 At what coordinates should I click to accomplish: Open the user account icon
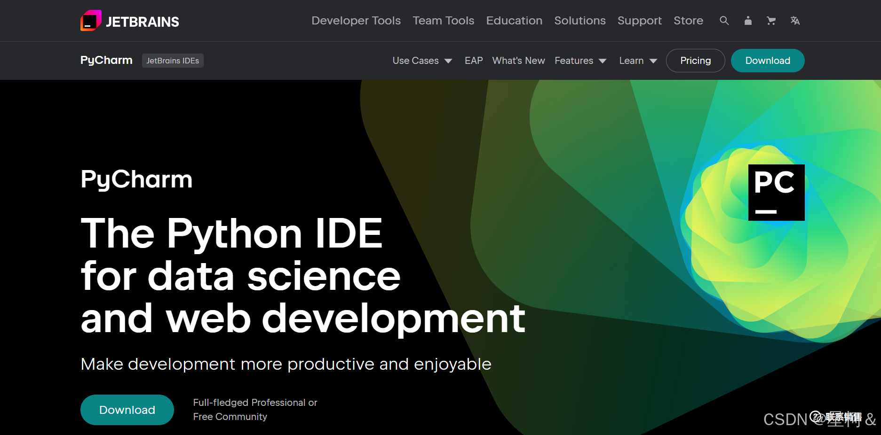[x=748, y=21]
